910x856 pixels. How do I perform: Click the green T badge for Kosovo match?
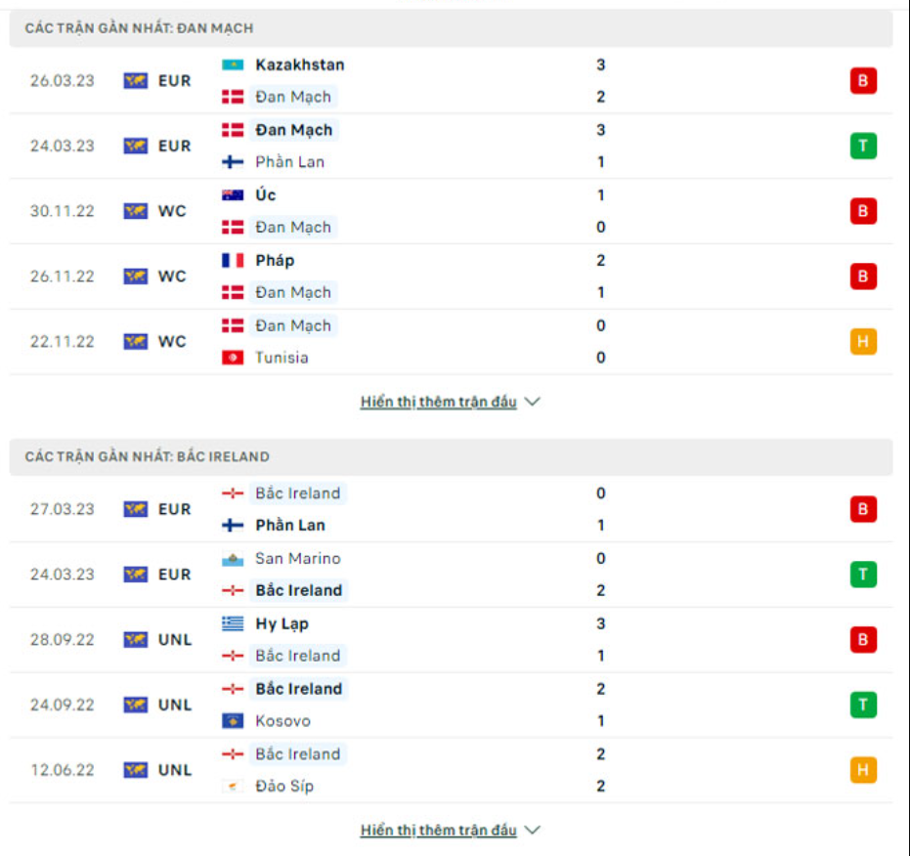point(862,705)
